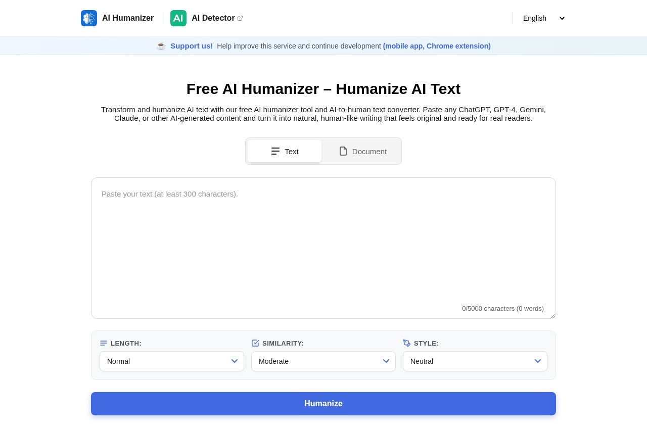This screenshot has height=431, width=647.
Task: Click the coffee cup emoji in the banner
Action: pos(161,46)
